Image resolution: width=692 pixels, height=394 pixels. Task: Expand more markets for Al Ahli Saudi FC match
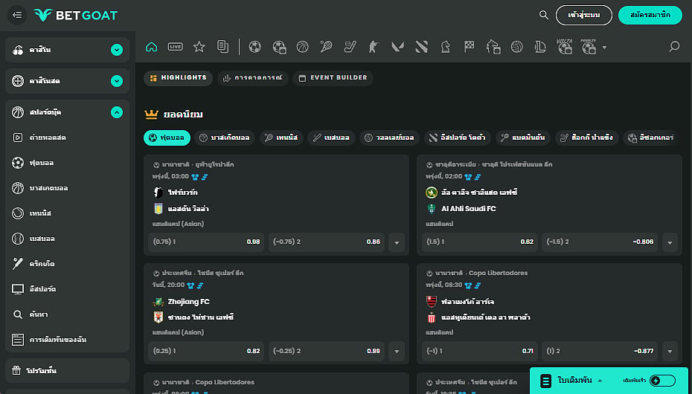tap(670, 242)
